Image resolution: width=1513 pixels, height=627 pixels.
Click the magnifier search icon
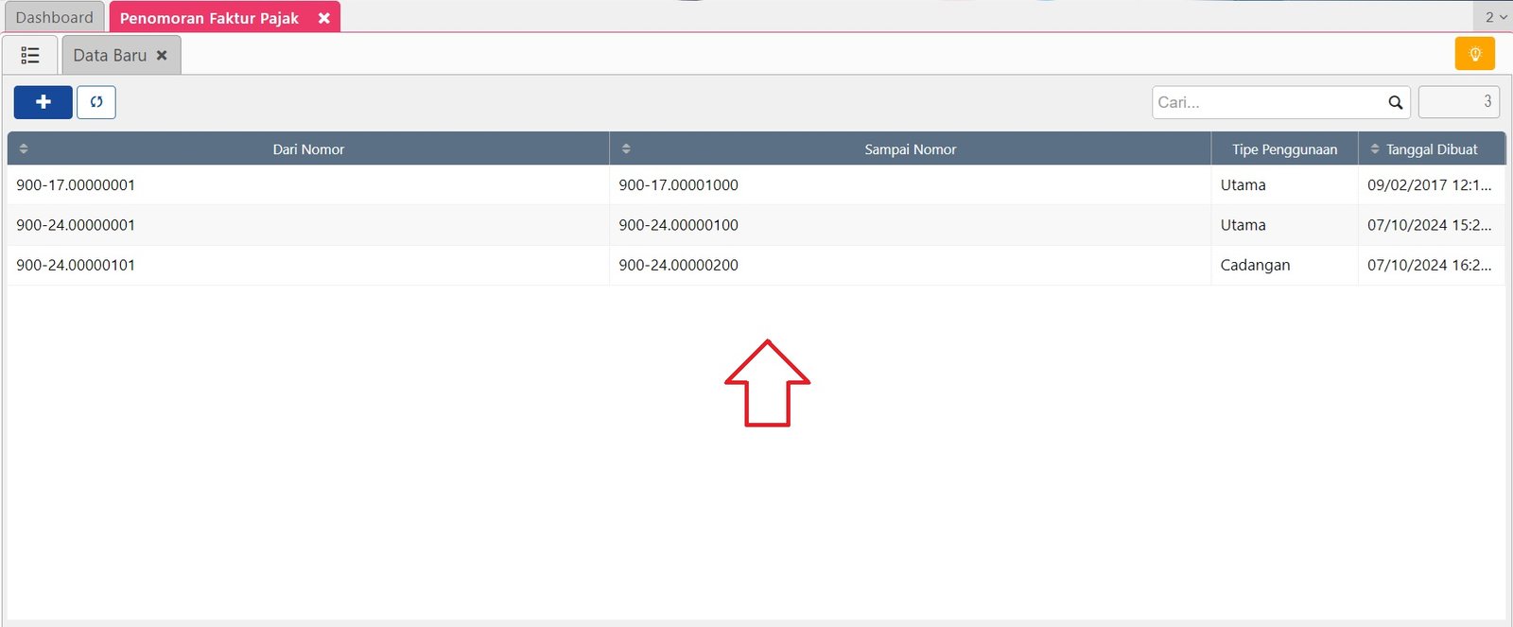coord(1395,102)
